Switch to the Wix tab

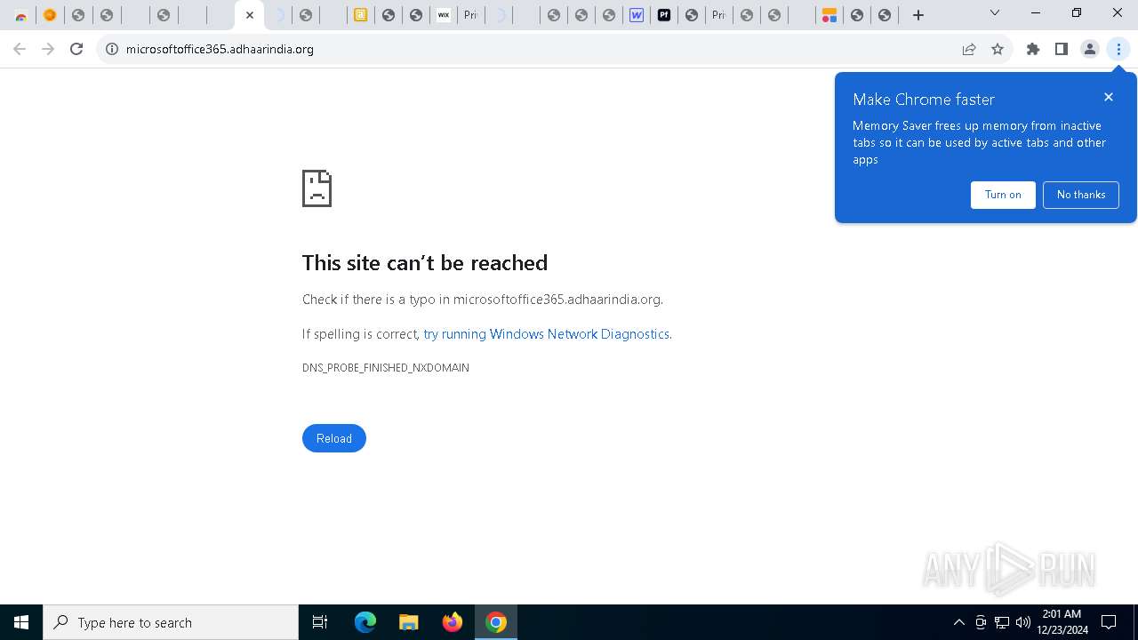tap(443, 15)
